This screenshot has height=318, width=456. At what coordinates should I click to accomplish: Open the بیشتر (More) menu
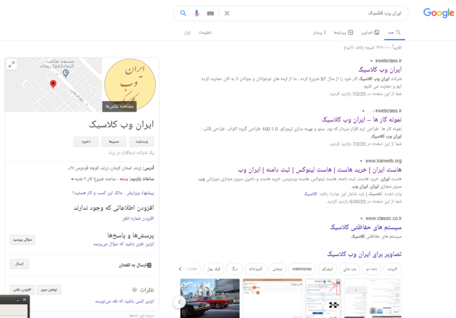click(319, 32)
